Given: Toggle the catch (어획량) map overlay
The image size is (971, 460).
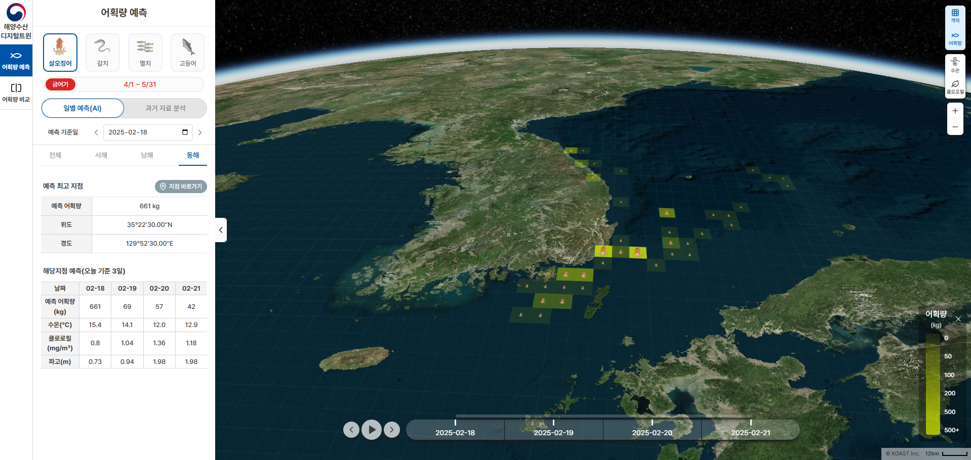Looking at the screenshot, I should tap(955, 38).
